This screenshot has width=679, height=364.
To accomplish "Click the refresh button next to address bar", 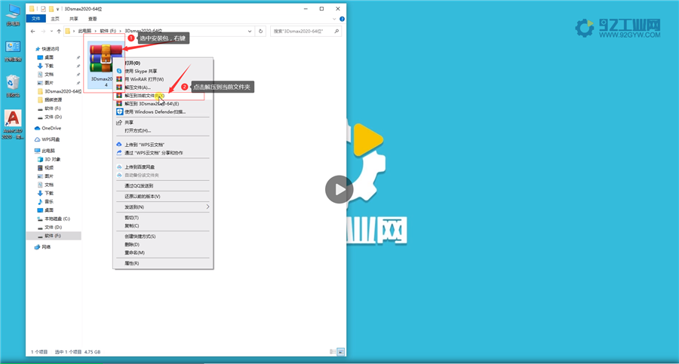I will (x=261, y=31).
